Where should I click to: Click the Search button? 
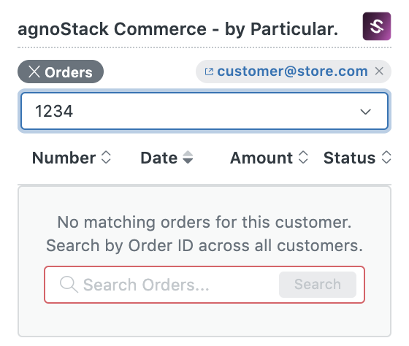point(318,285)
